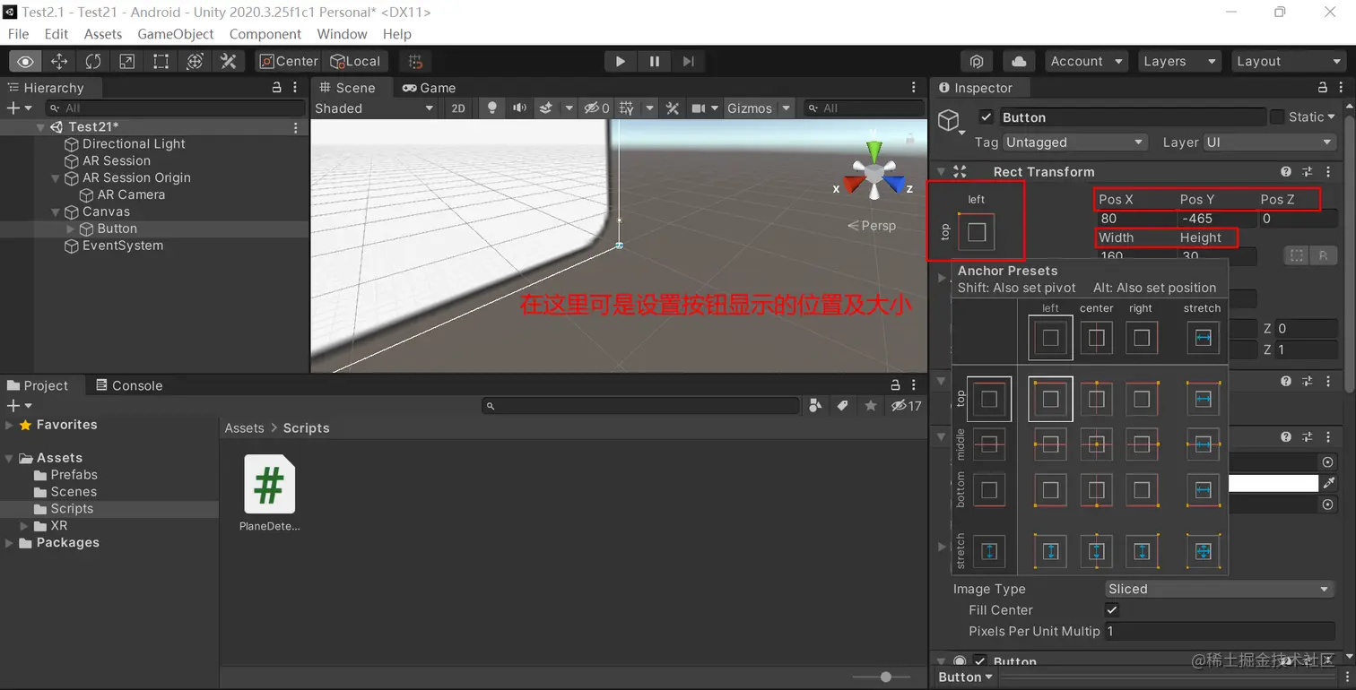The height and width of the screenshot is (690, 1356).
Task: Select the Rotate tool in toolbar
Action: click(x=93, y=61)
